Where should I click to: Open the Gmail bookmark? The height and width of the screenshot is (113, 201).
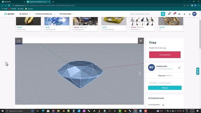4,9
